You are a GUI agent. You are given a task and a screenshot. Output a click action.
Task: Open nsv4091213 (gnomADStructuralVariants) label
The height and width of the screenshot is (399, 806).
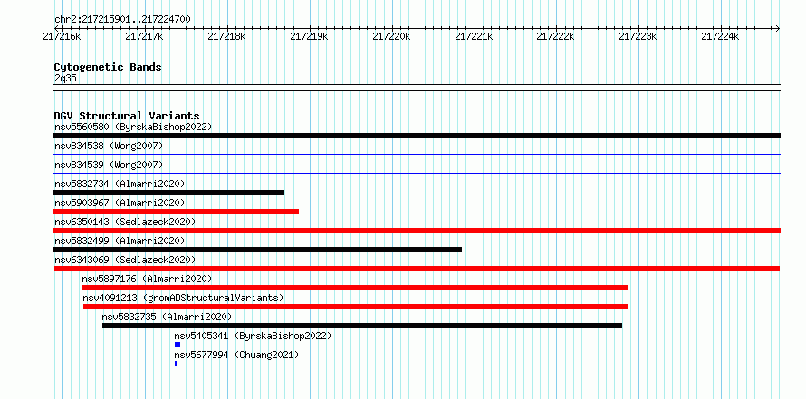[183, 298]
